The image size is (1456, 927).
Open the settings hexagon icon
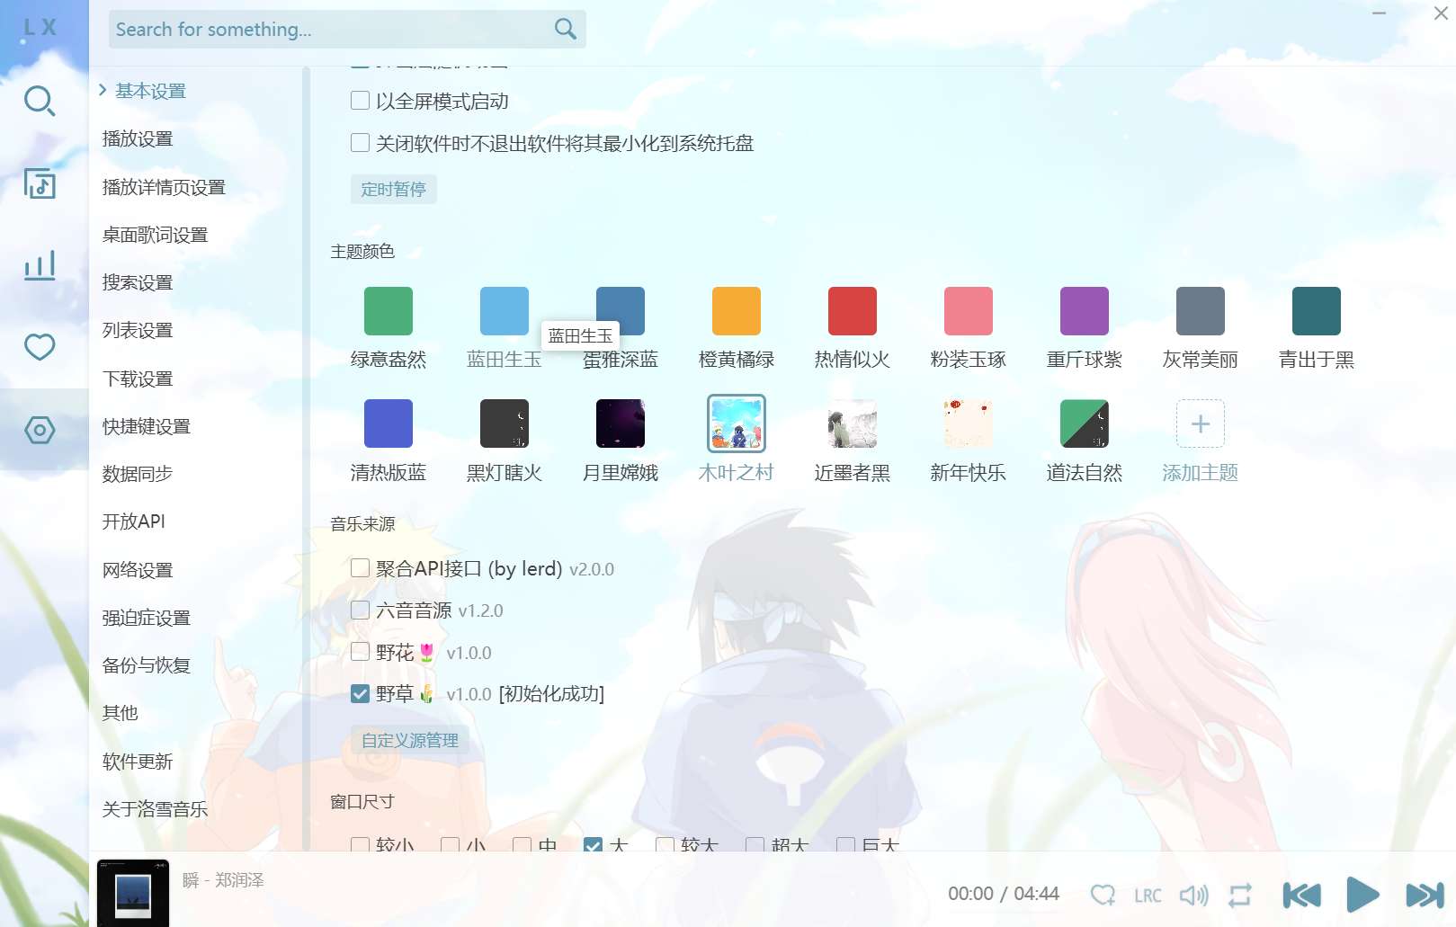(40, 430)
